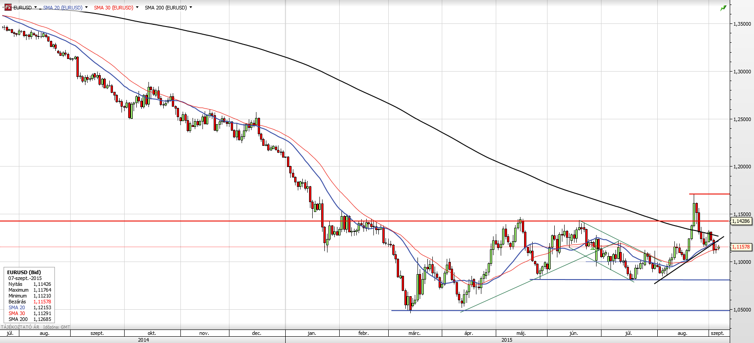Click the 1,10000 price axis label
754x343 pixels.
coord(742,262)
